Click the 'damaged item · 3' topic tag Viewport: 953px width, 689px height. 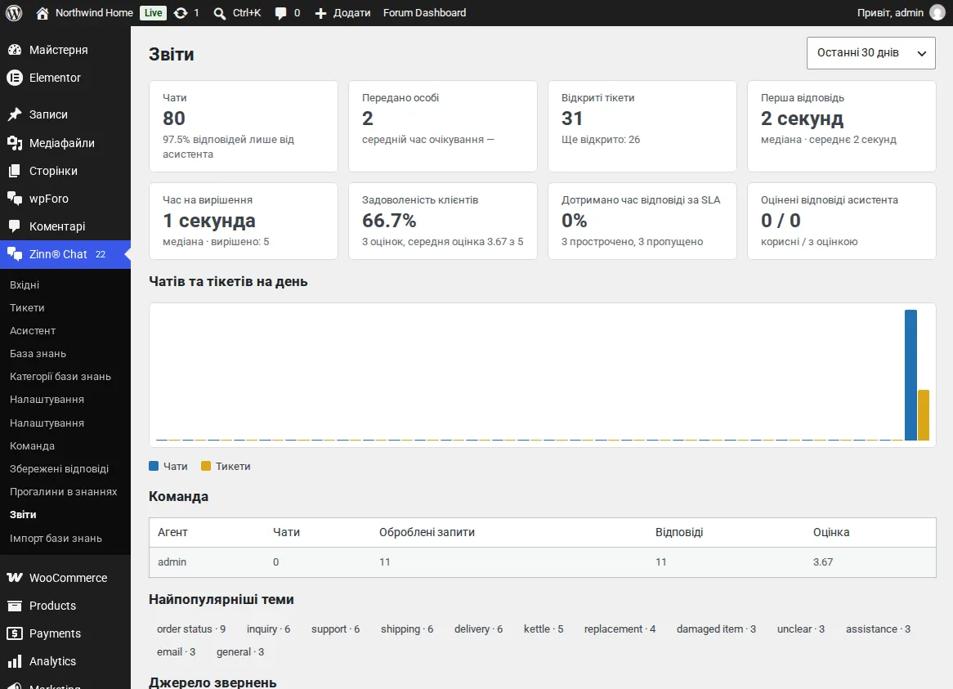pyautogui.click(x=716, y=629)
